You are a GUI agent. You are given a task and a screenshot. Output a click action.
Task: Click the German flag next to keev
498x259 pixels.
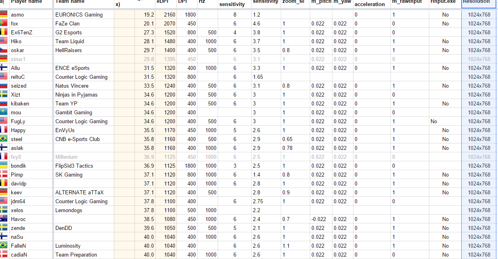pos(4,192)
